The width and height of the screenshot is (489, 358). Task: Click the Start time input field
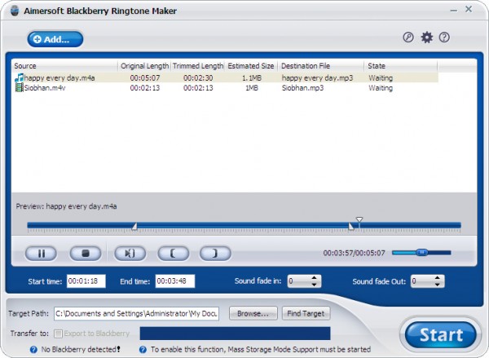(86, 281)
